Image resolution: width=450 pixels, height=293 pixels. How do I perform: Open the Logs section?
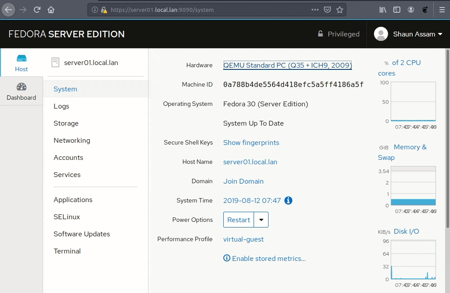click(62, 106)
